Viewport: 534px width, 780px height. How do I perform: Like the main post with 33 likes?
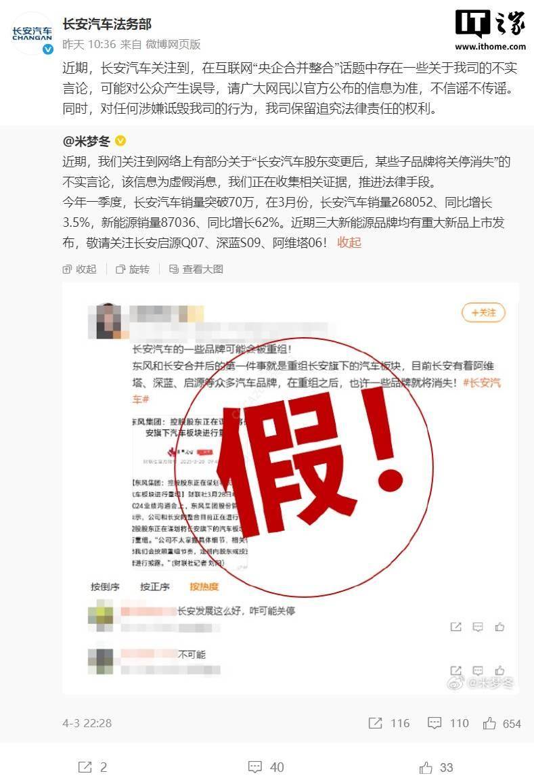[x=436, y=767]
